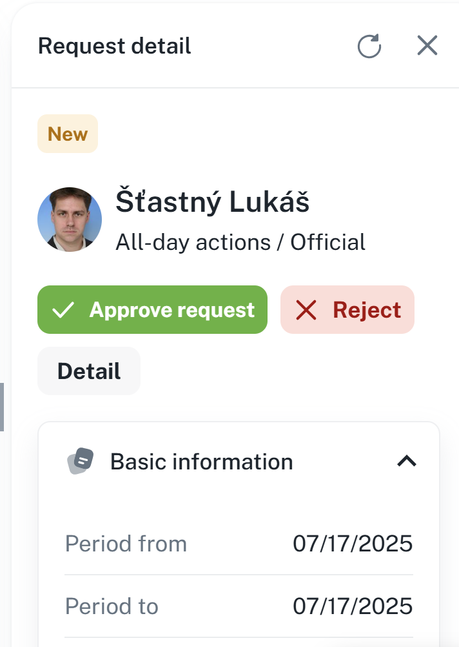Click the All-day actions / Official subtitle
Image resolution: width=459 pixels, height=647 pixels.
click(x=240, y=242)
